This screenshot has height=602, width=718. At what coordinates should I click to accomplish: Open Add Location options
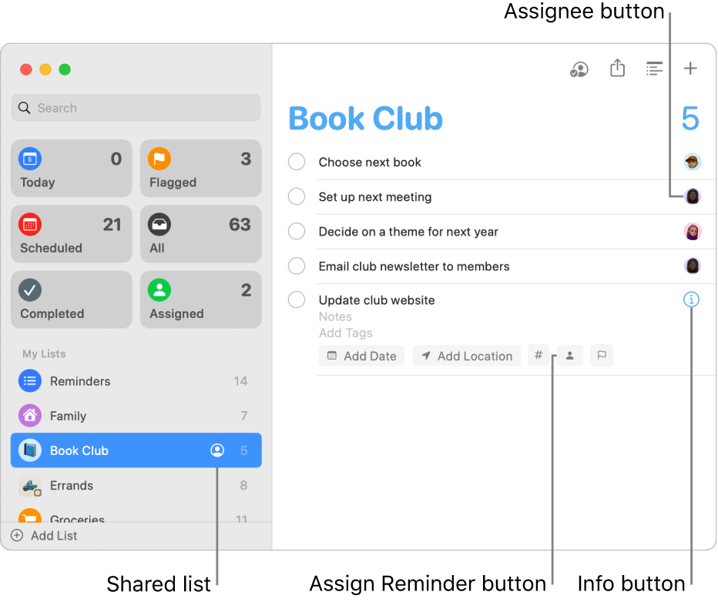(466, 356)
